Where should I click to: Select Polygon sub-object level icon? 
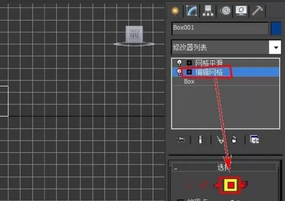click(230, 185)
